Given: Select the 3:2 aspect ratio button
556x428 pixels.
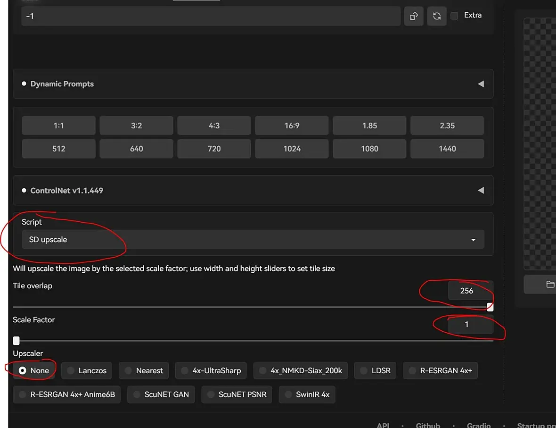Looking at the screenshot, I should 136,126.
